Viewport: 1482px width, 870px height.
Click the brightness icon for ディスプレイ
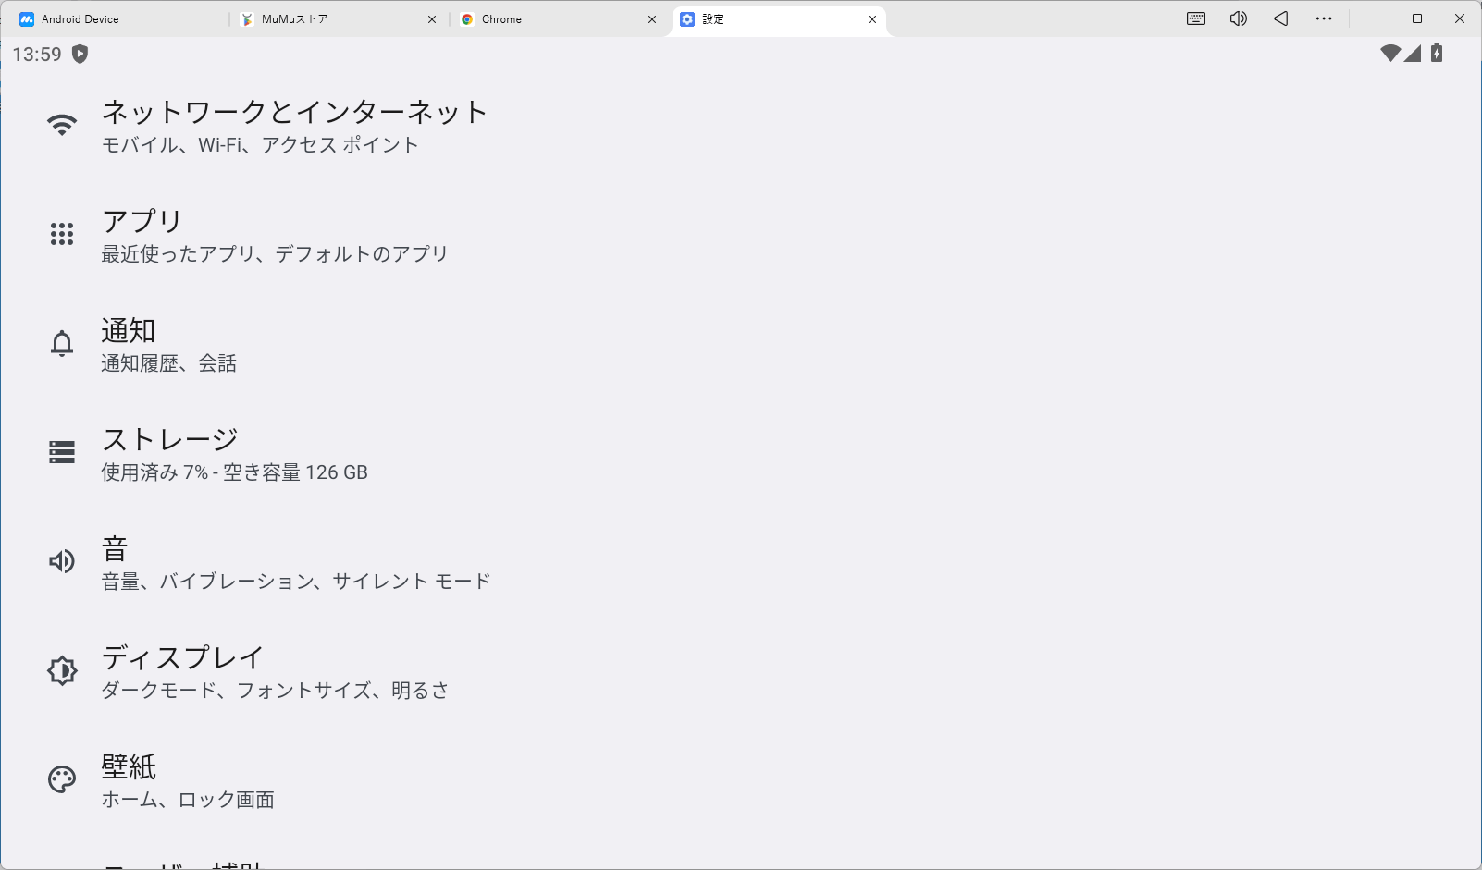(62, 670)
